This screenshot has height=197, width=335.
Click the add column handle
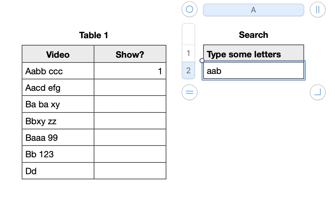[x=318, y=10]
